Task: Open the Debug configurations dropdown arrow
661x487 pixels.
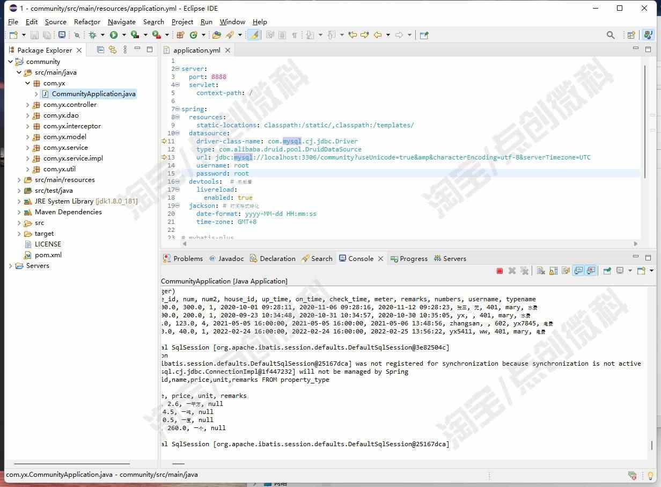Action: (x=102, y=35)
